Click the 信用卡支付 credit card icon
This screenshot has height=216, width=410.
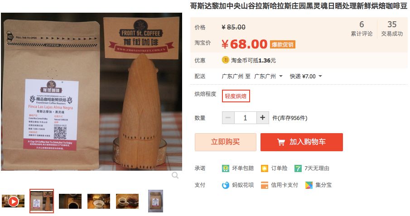pos(265,185)
